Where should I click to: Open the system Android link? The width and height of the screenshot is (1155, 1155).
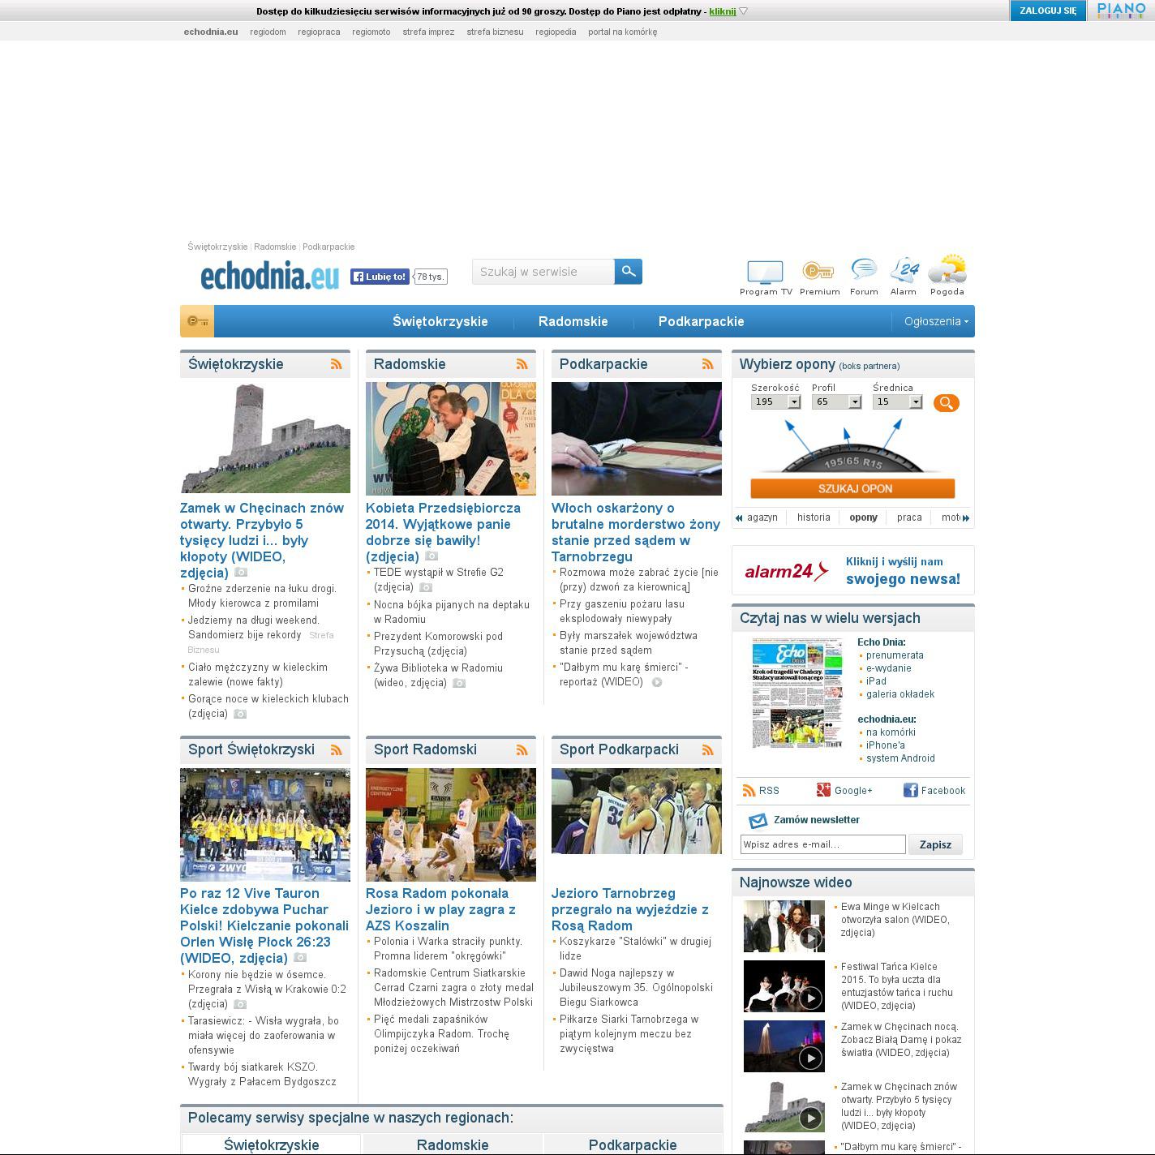[x=900, y=758]
